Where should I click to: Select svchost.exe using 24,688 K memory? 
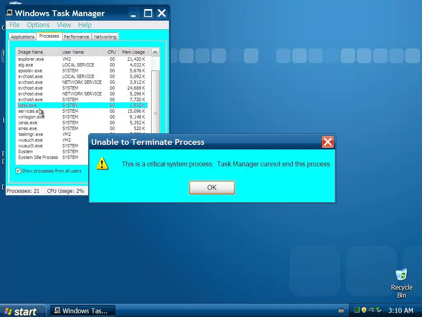coord(82,88)
